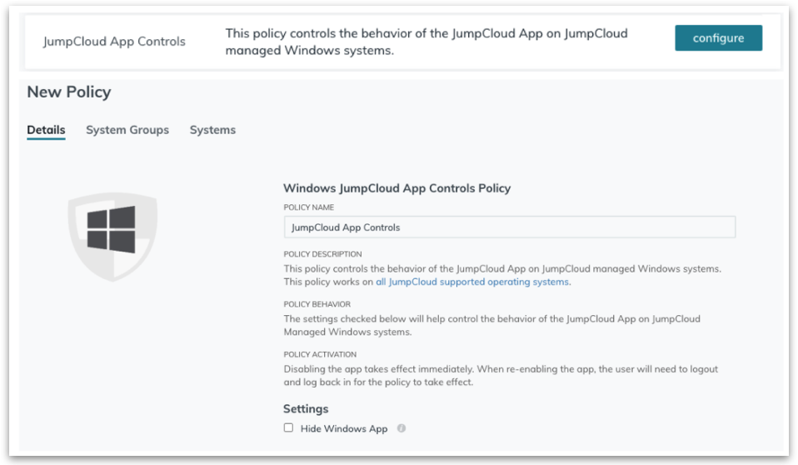Click the policy activation paragraph text
The width and height of the screenshot is (798, 465).
[x=500, y=376]
